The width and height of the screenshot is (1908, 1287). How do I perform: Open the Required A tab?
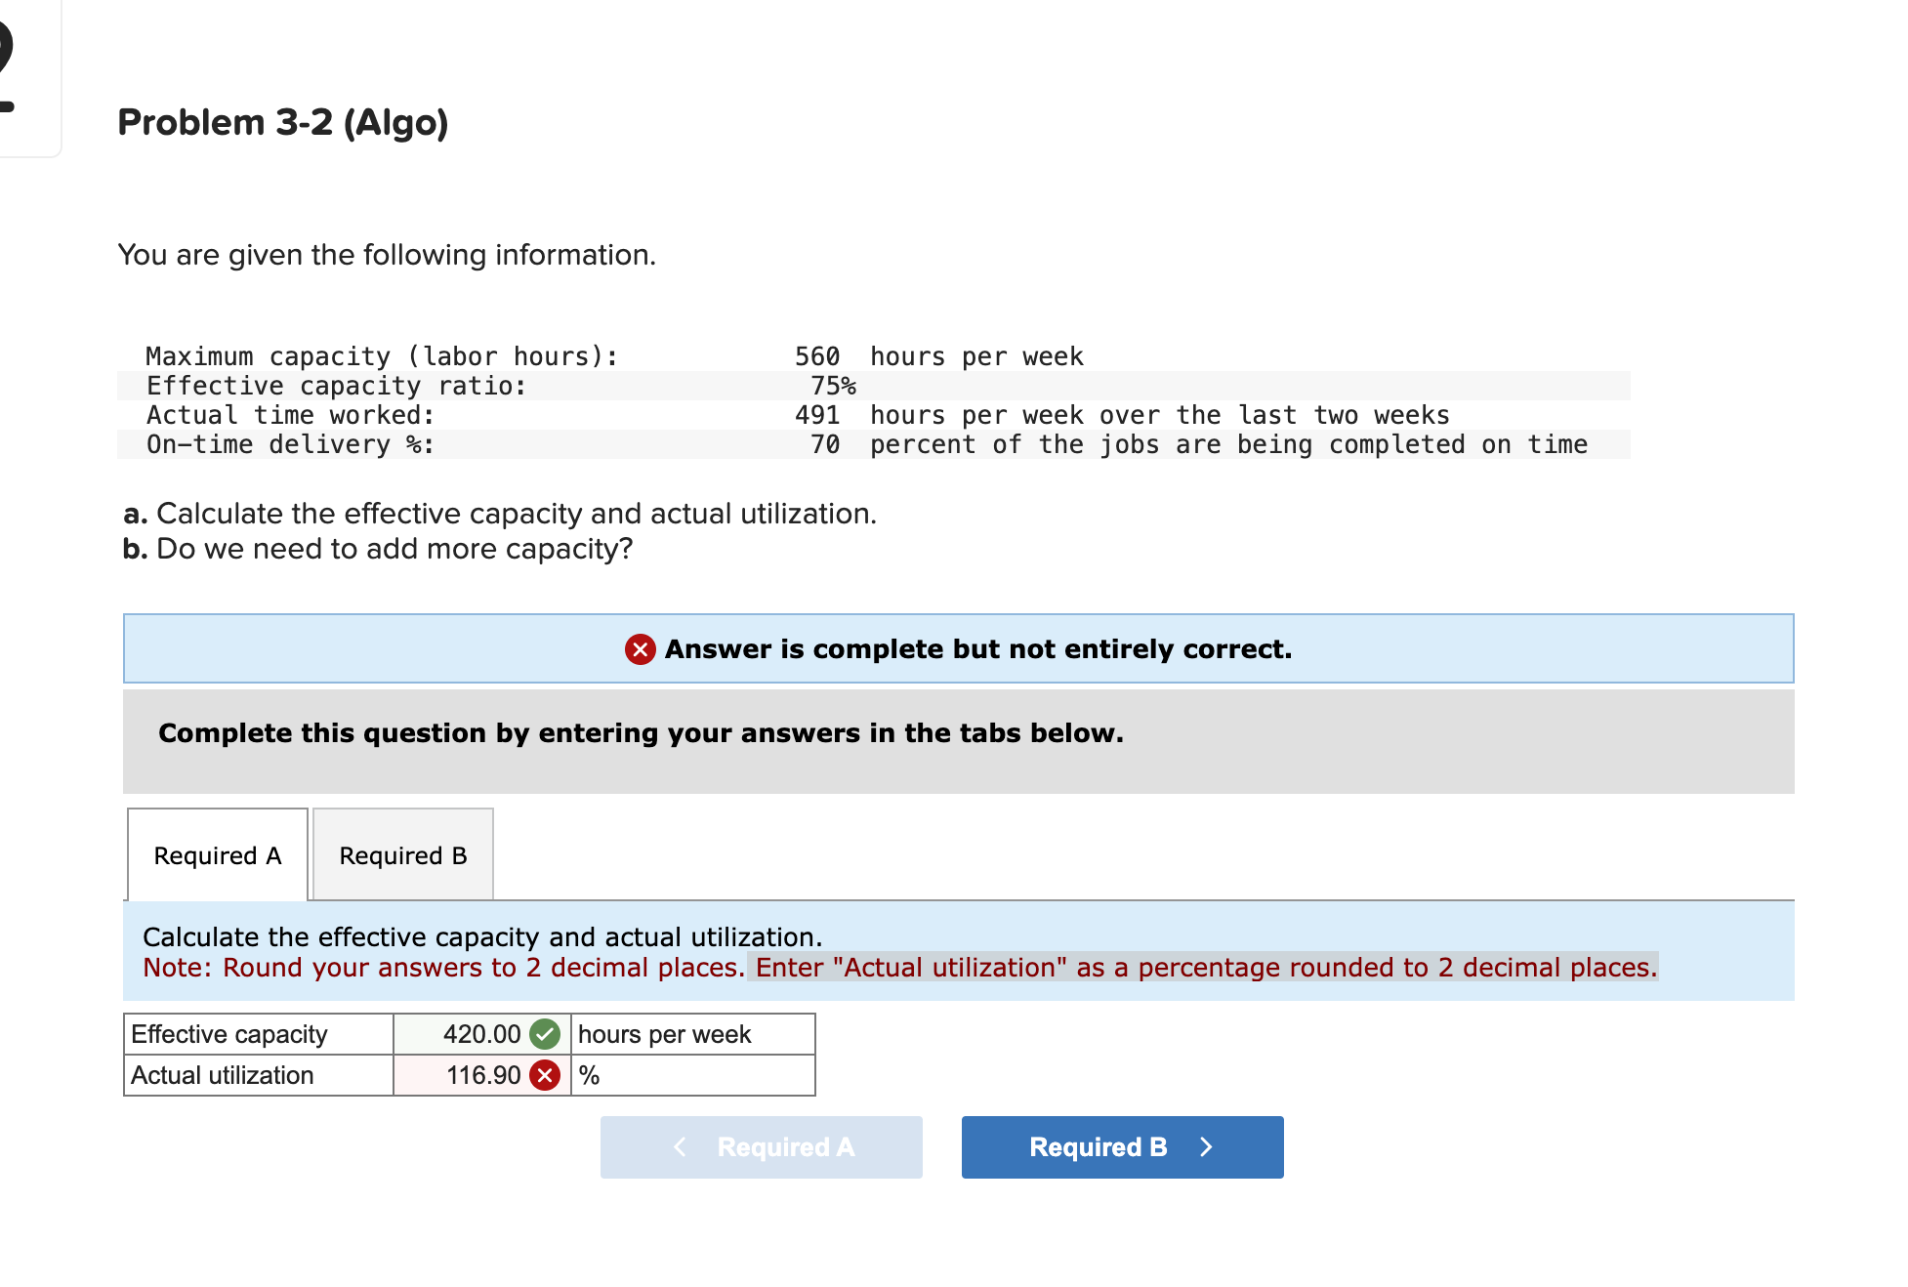click(217, 854)
